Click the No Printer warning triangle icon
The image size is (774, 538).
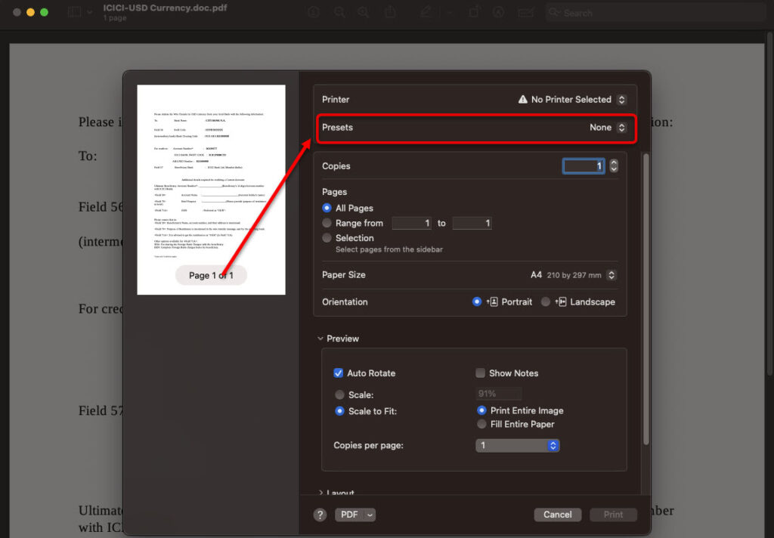523,99
